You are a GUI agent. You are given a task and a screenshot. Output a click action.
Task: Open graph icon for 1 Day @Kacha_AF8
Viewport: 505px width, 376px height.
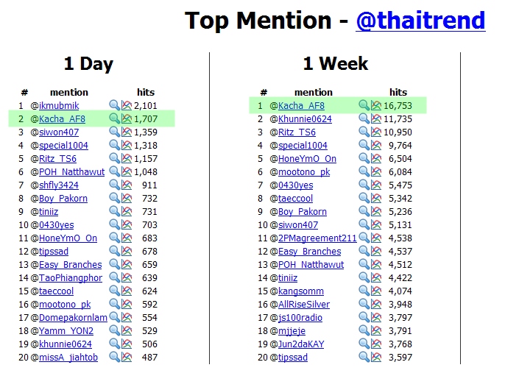coord(127,118)
